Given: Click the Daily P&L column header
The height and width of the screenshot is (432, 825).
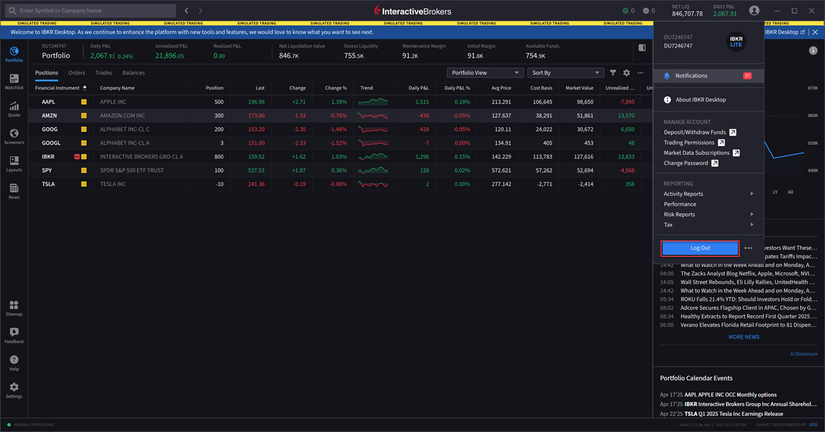Looking at the screenshot, I should [x=418, y=88].
